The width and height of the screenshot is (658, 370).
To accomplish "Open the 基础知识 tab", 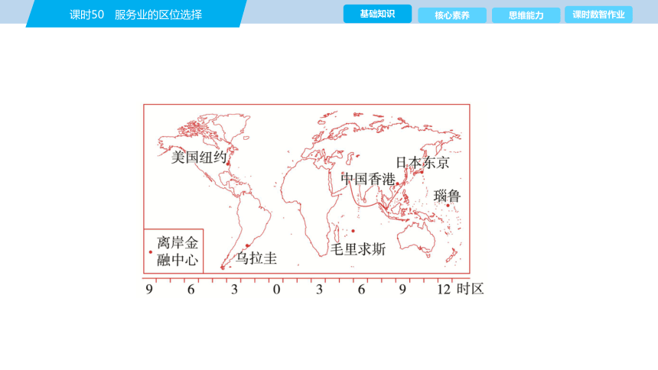I will click(377, 14).
